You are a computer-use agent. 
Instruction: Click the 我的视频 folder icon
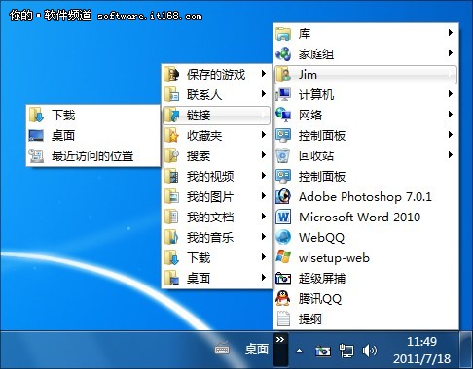point(171,177)
